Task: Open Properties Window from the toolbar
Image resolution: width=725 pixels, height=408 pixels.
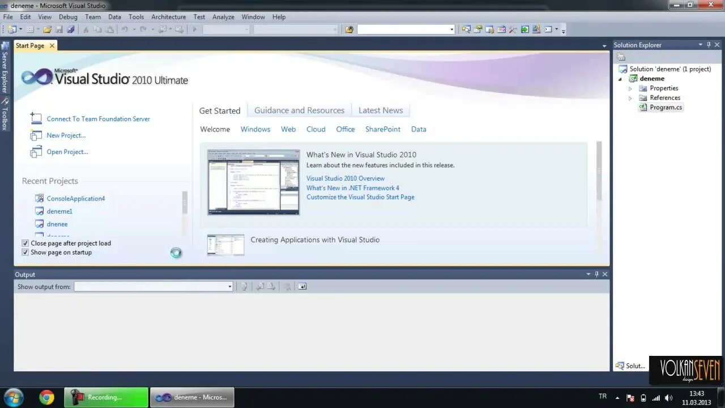Action: tap(477, 29)
